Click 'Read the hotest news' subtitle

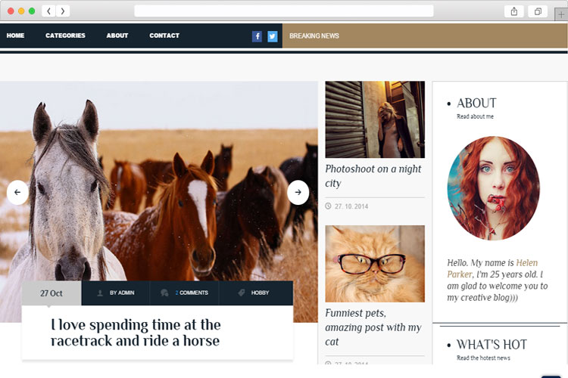(483, 358)
